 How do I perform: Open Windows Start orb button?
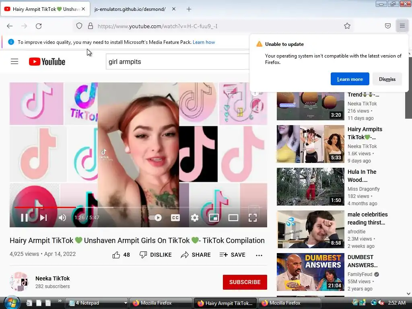point(12,303)
